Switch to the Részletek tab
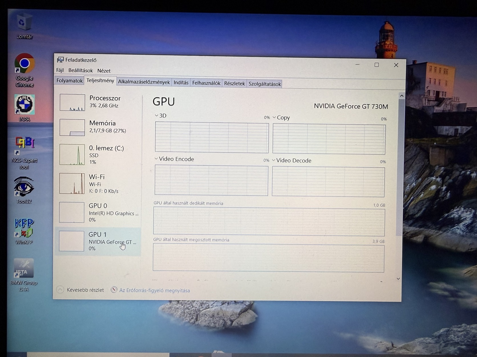 (235, 83)
